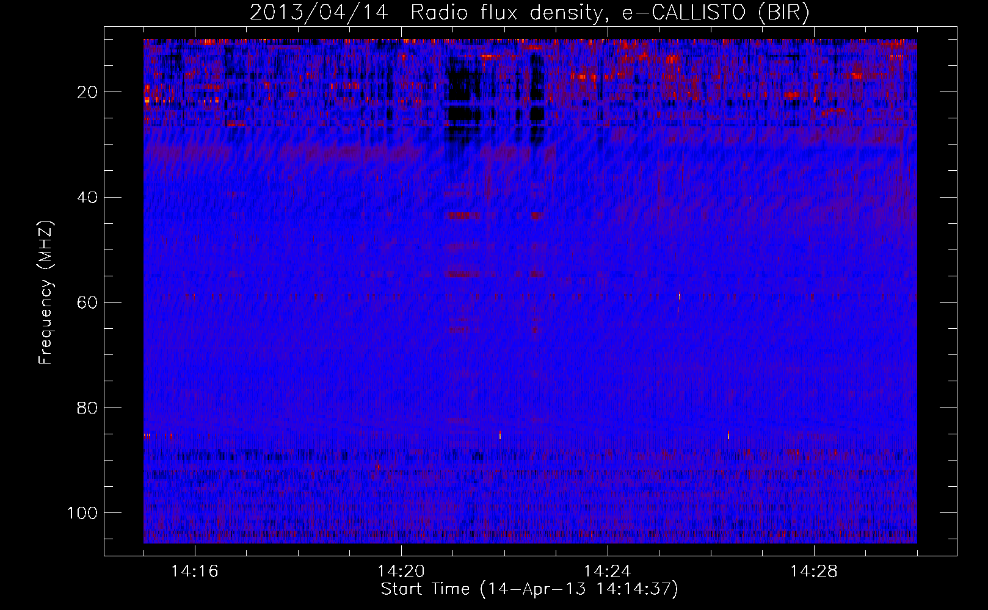Click the 100 frequency tick label
The image size is (988, 610).
[x=82, y=512]
